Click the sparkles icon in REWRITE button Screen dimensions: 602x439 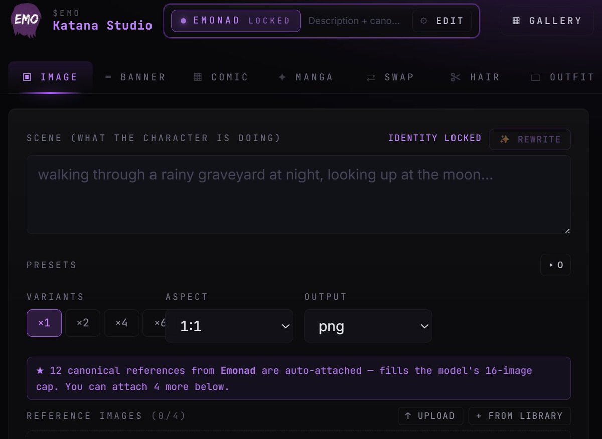(x=505, y=139)
